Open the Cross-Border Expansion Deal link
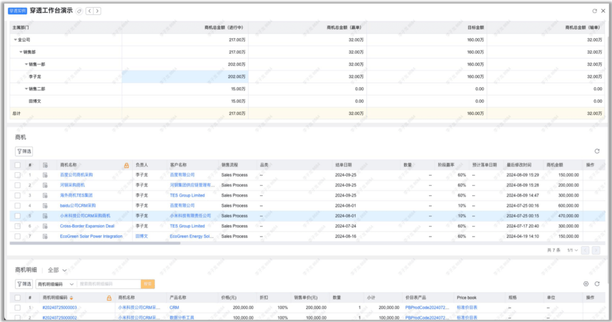This screenshot has height=322, width=612. pos(87,226)
